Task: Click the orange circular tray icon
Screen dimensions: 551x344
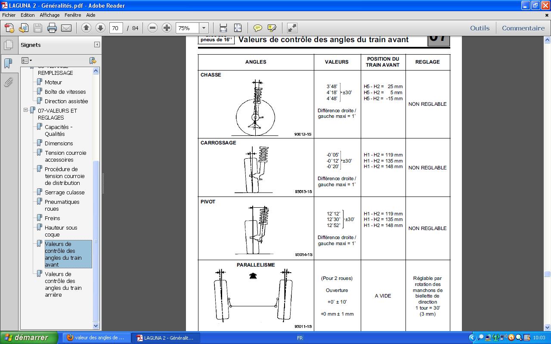Action: point(511,338)
